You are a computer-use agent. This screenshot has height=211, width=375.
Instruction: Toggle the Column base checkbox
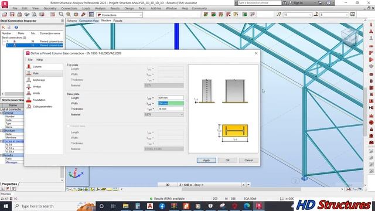(x=69, y=126)
